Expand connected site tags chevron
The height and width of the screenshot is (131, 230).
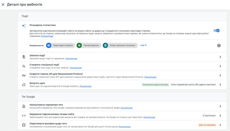click(x=220, y=116)
